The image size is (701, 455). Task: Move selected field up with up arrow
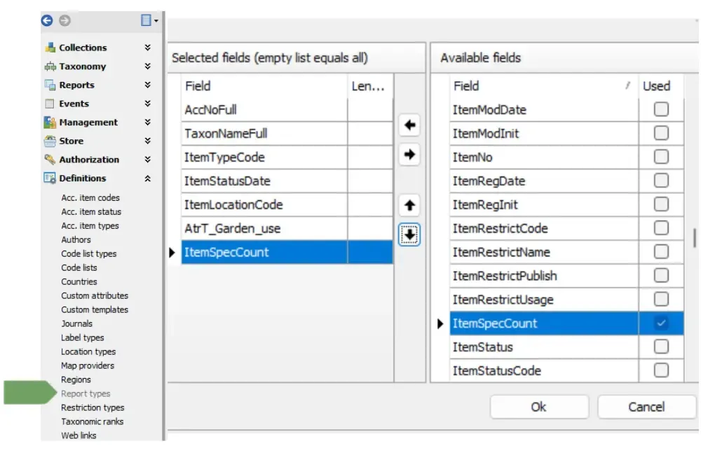409,205
